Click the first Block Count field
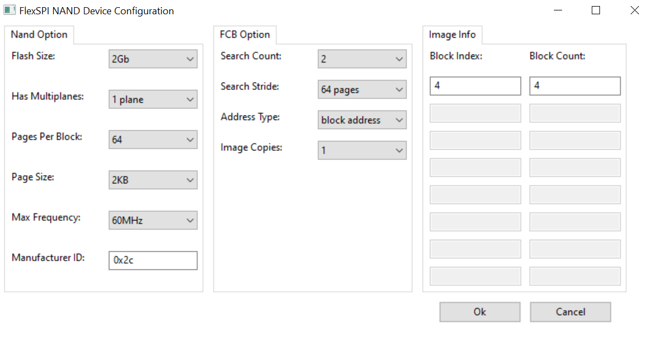645x337 pixels. (x=575, y=86)
